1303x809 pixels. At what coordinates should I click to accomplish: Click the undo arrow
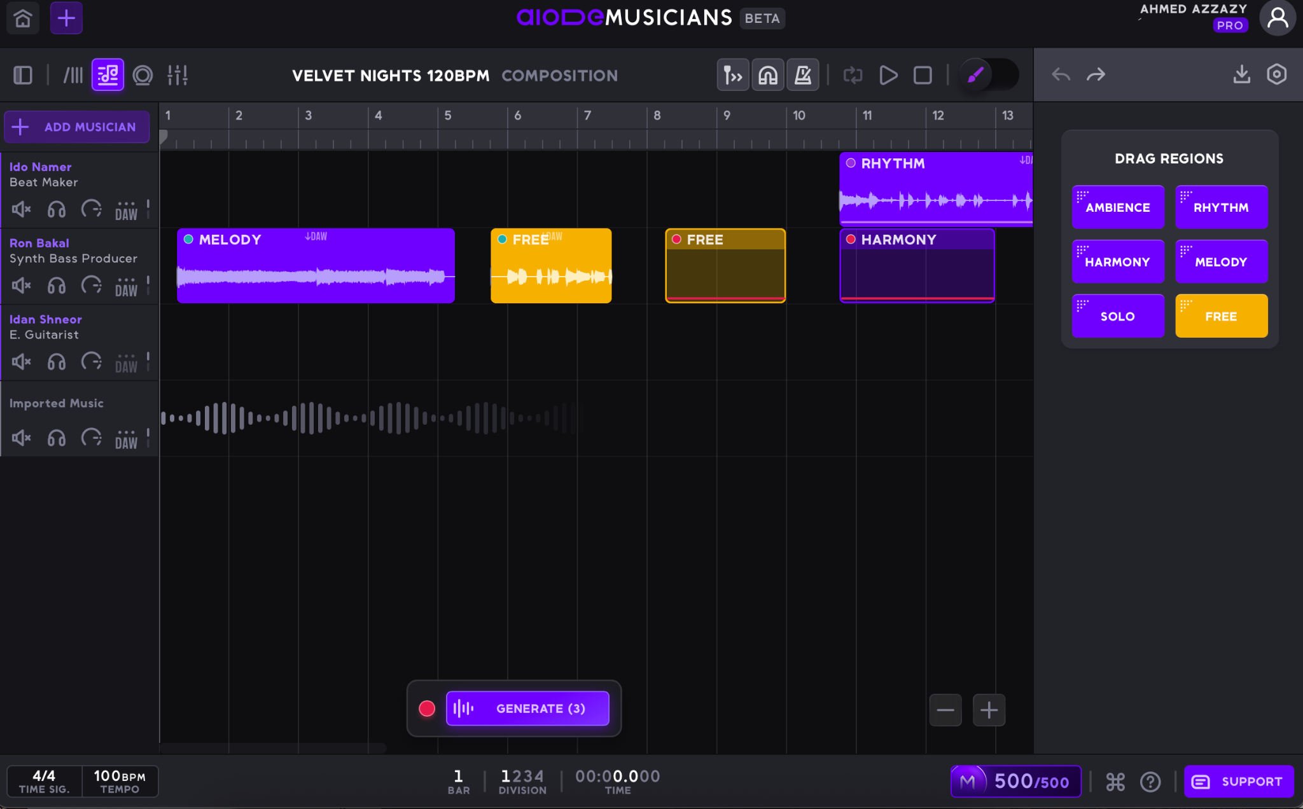[1061, 75]
